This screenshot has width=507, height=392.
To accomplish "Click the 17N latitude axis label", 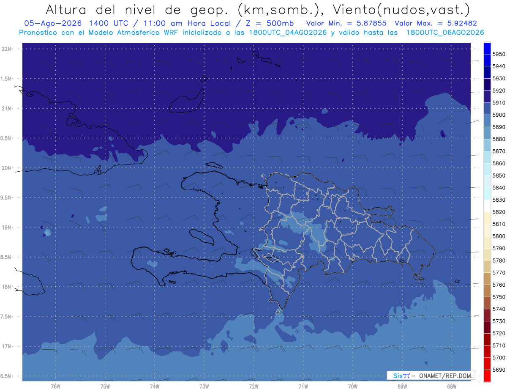I will point(7,346).
